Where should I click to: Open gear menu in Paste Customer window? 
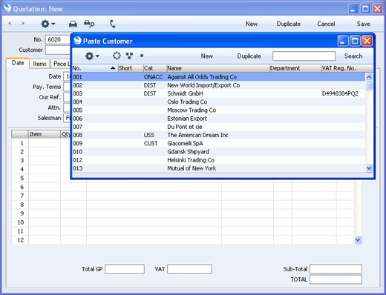click(92, 56)
